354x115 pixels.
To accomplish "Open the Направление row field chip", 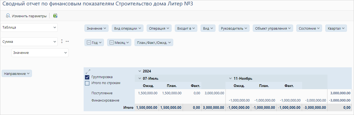I will pyautogui.click(x=17, y=74).
